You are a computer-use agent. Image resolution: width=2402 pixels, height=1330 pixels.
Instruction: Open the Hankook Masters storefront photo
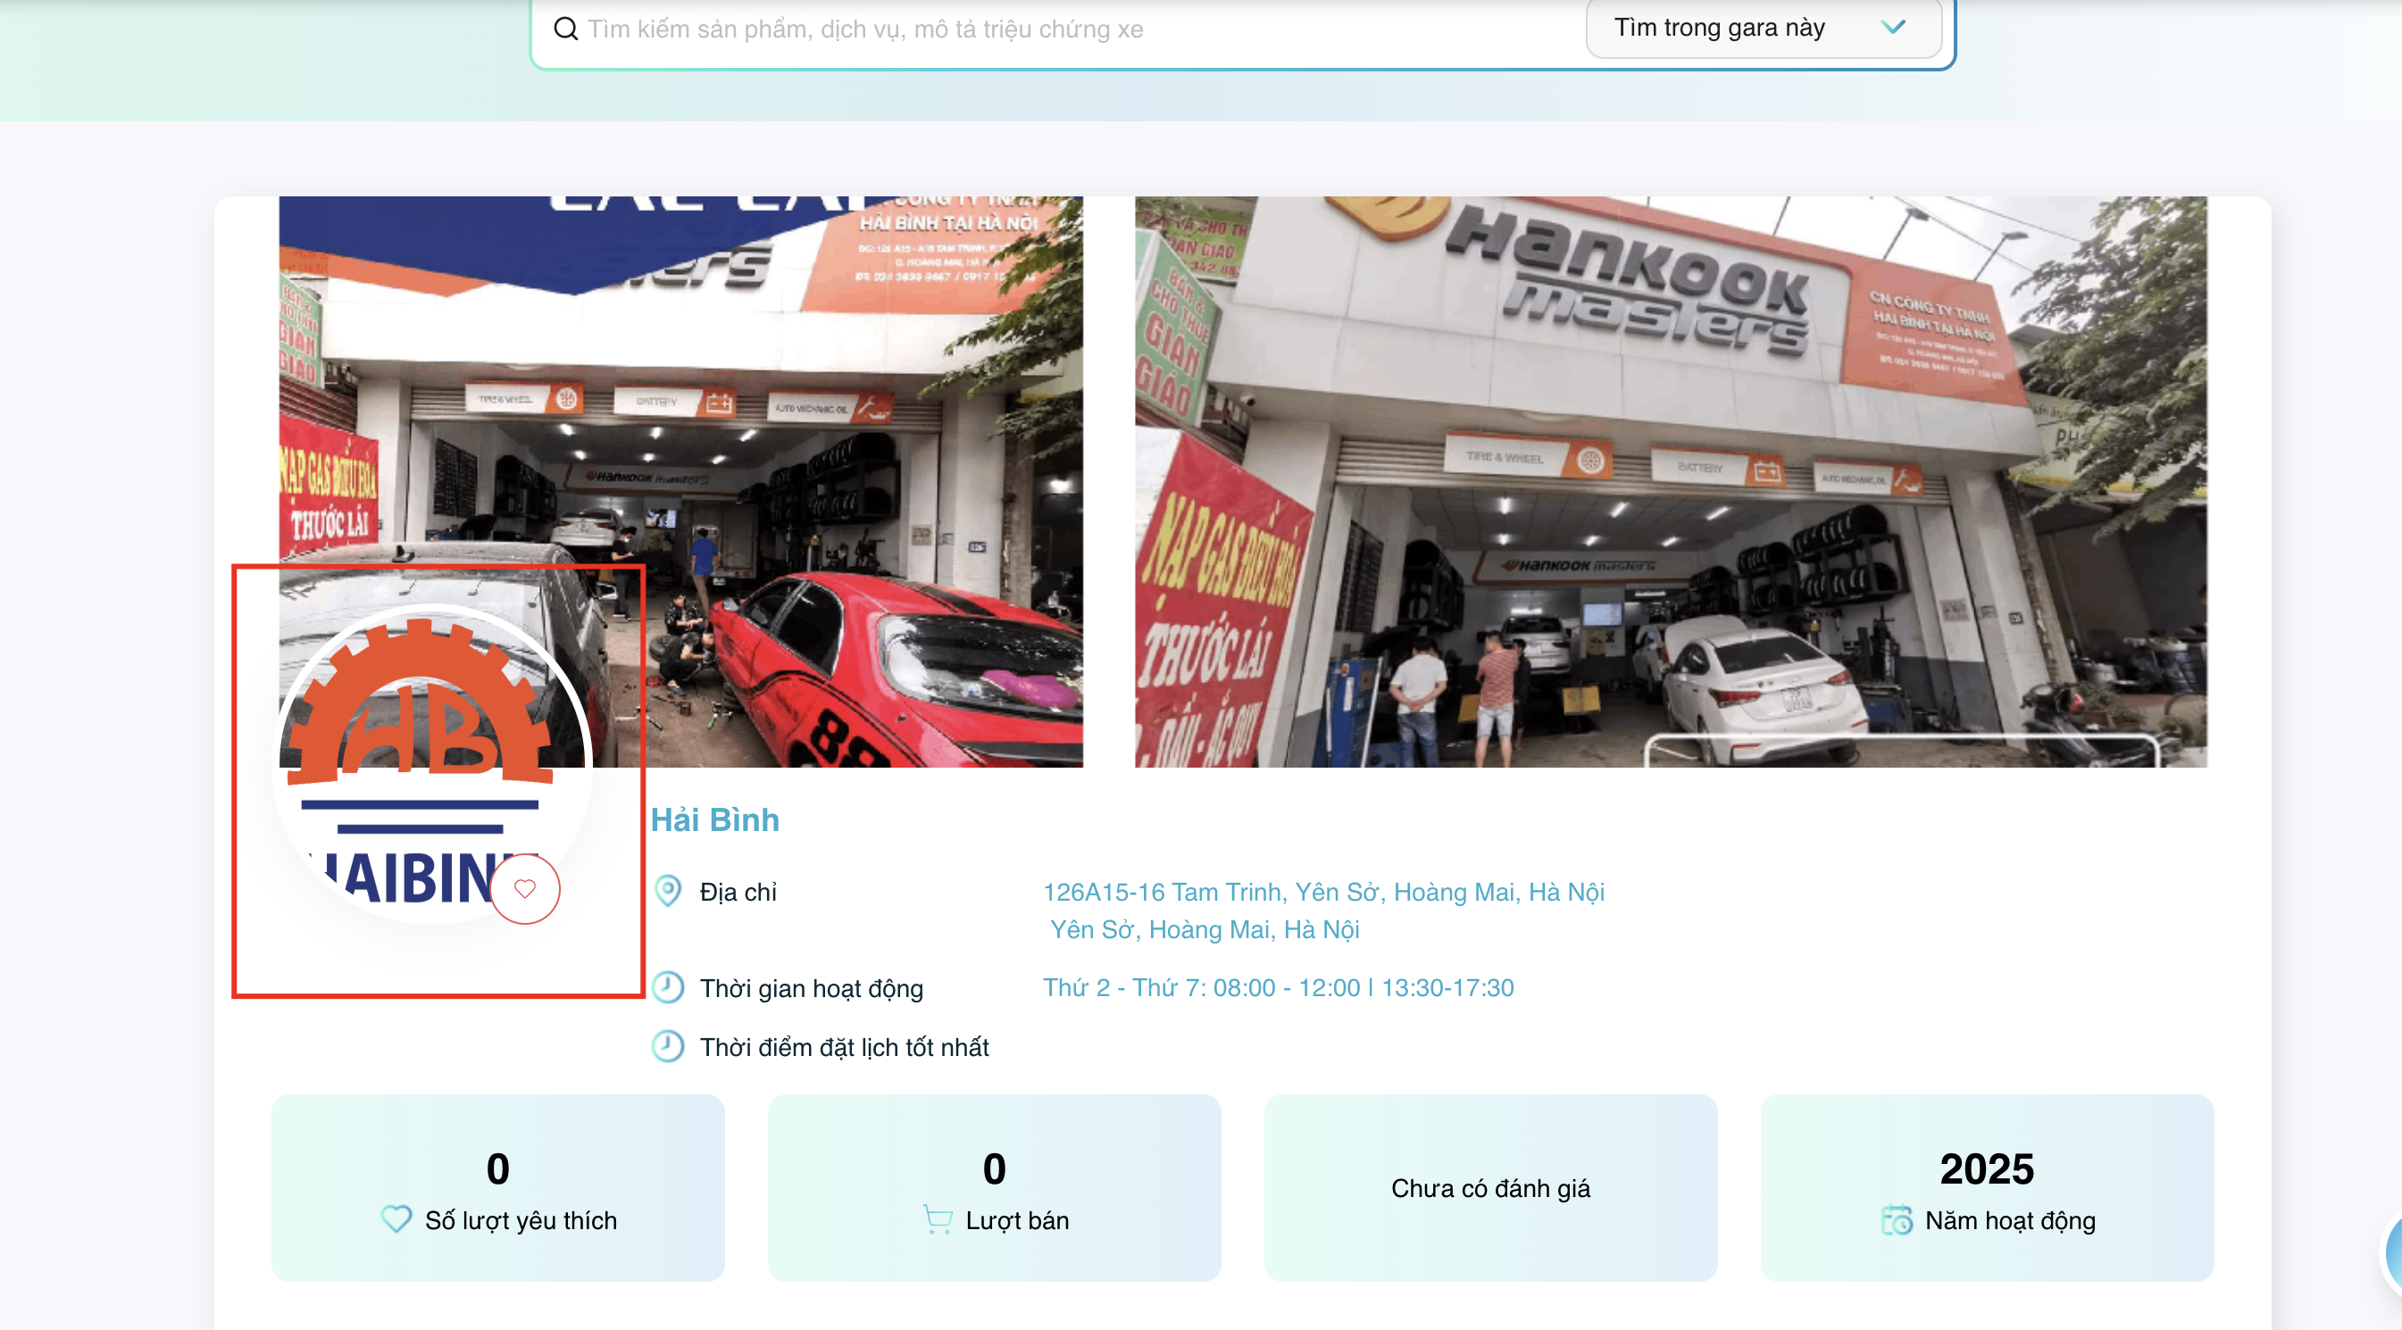[1670, 482]
